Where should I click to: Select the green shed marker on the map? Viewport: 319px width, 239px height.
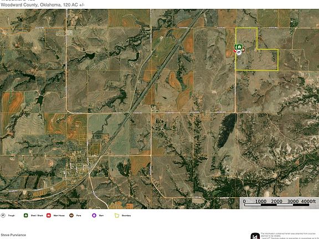[x=239, y=46]
